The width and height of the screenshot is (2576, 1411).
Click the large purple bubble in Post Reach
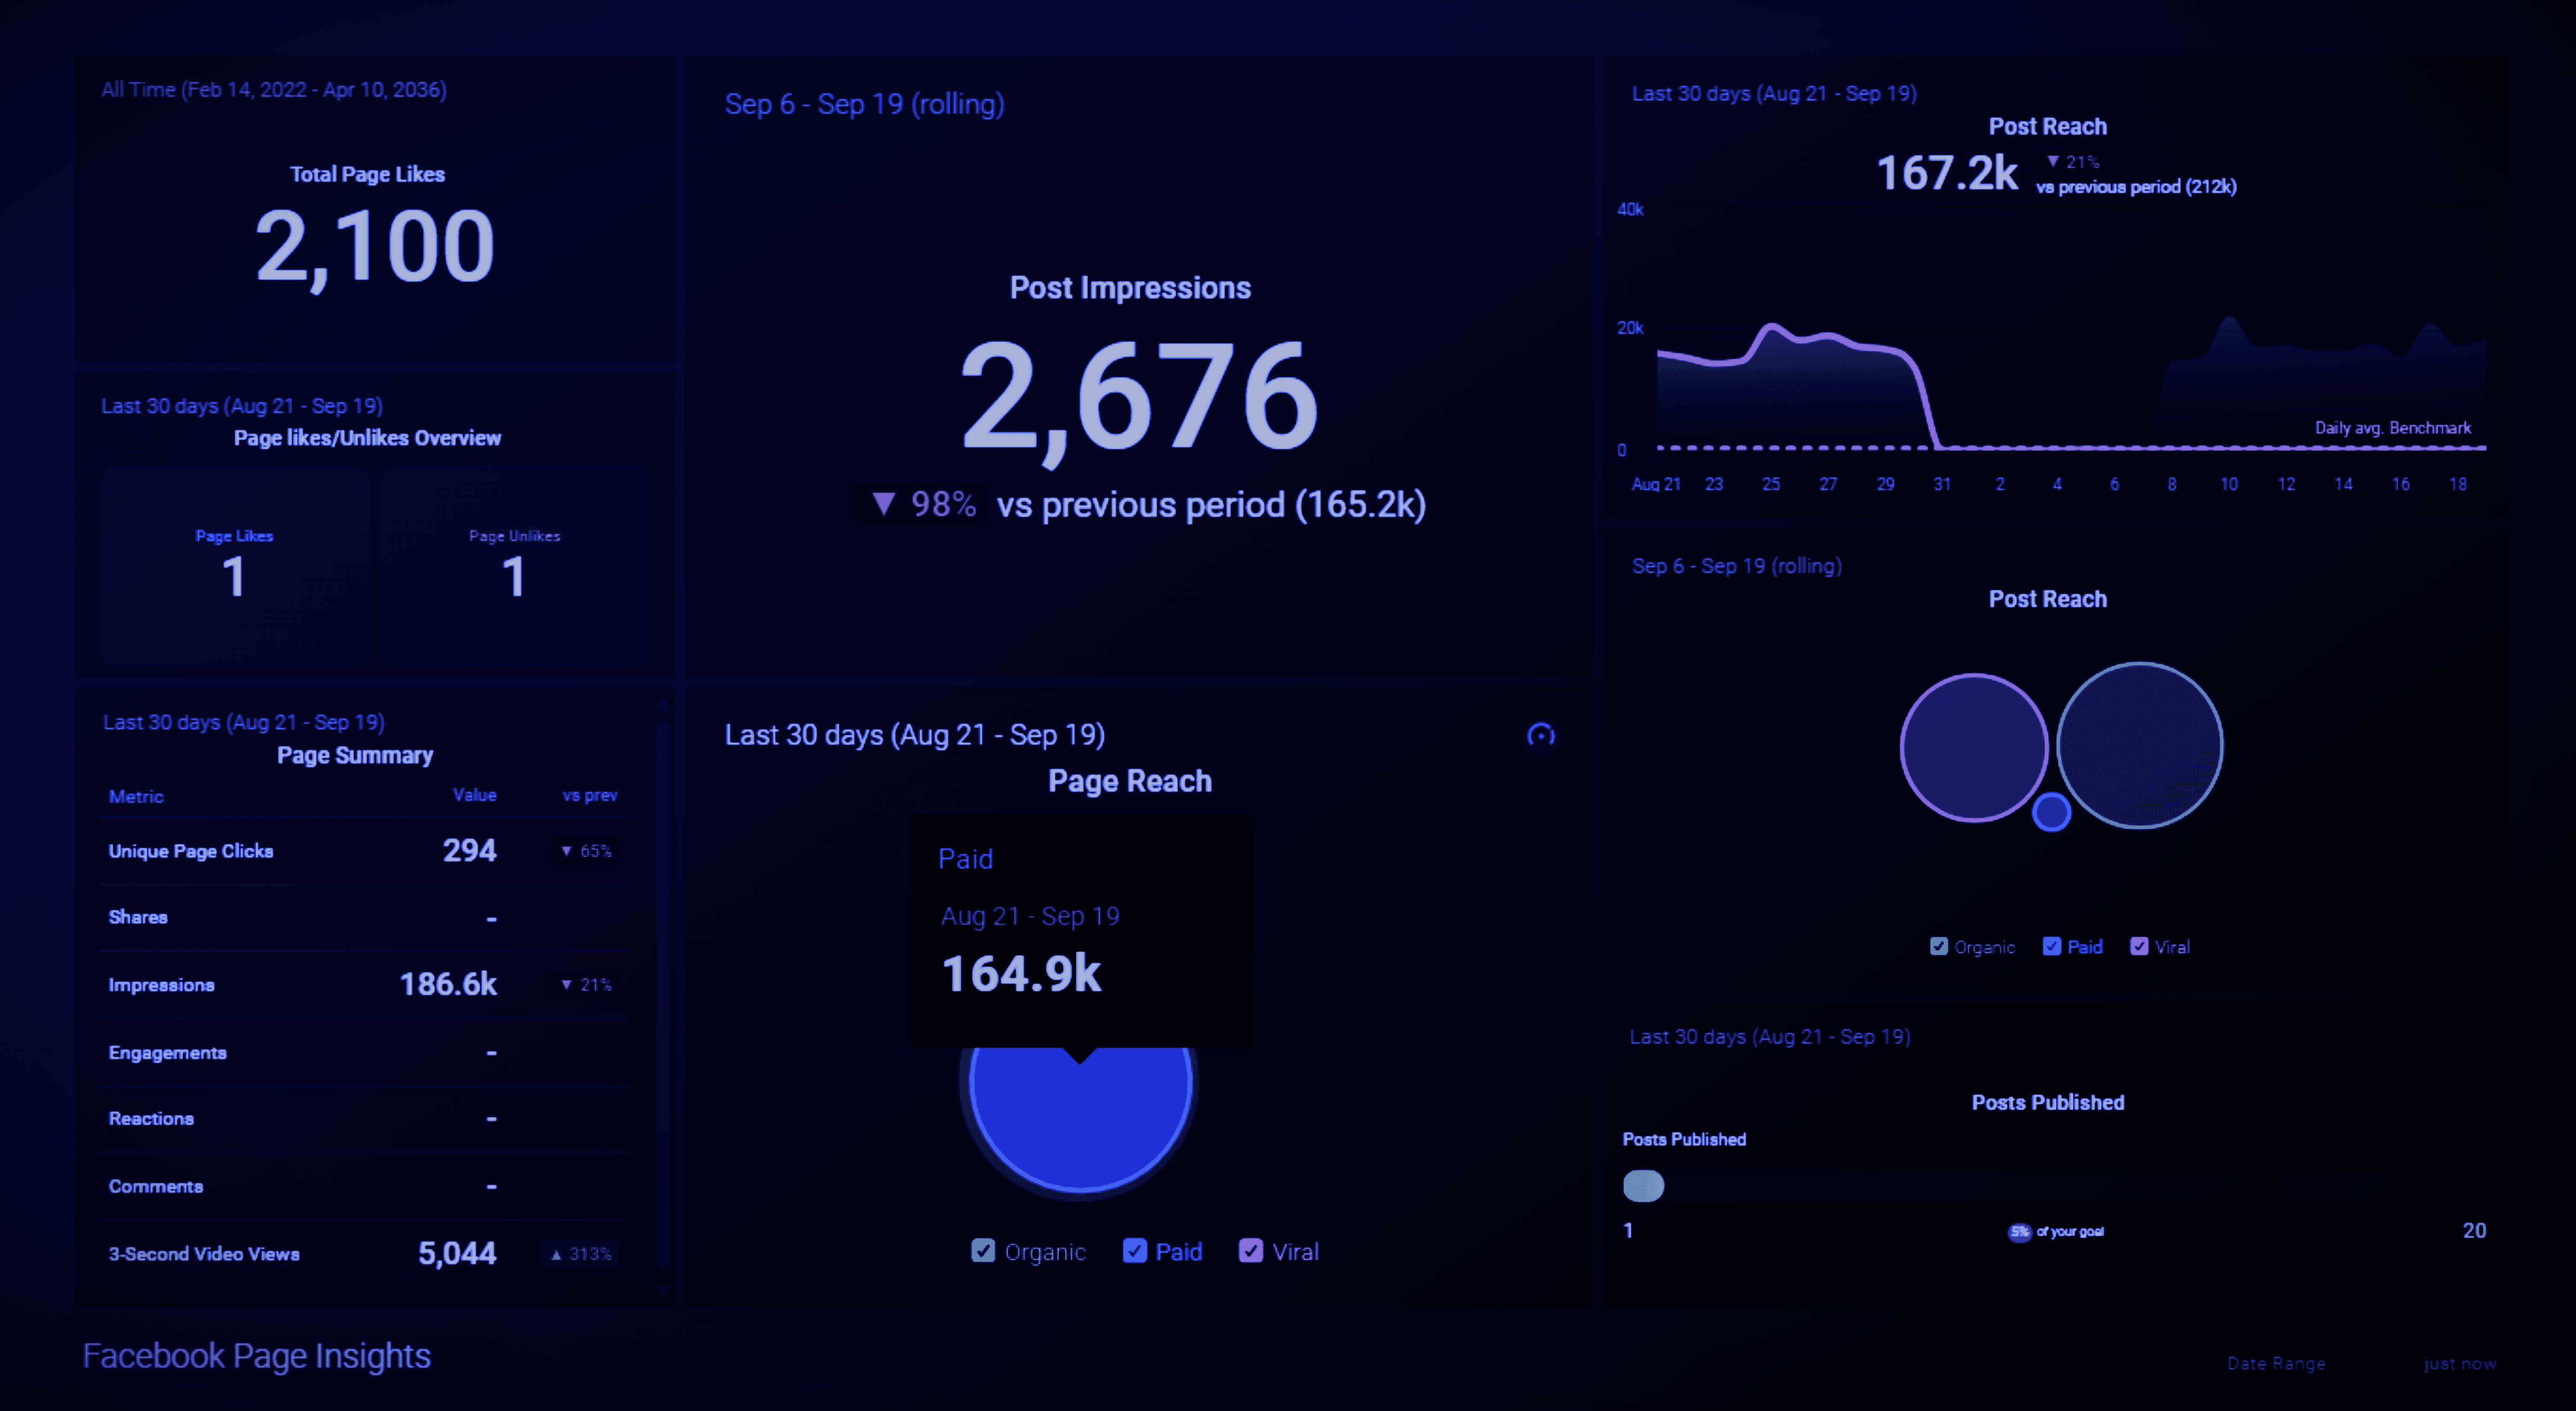1974,748
